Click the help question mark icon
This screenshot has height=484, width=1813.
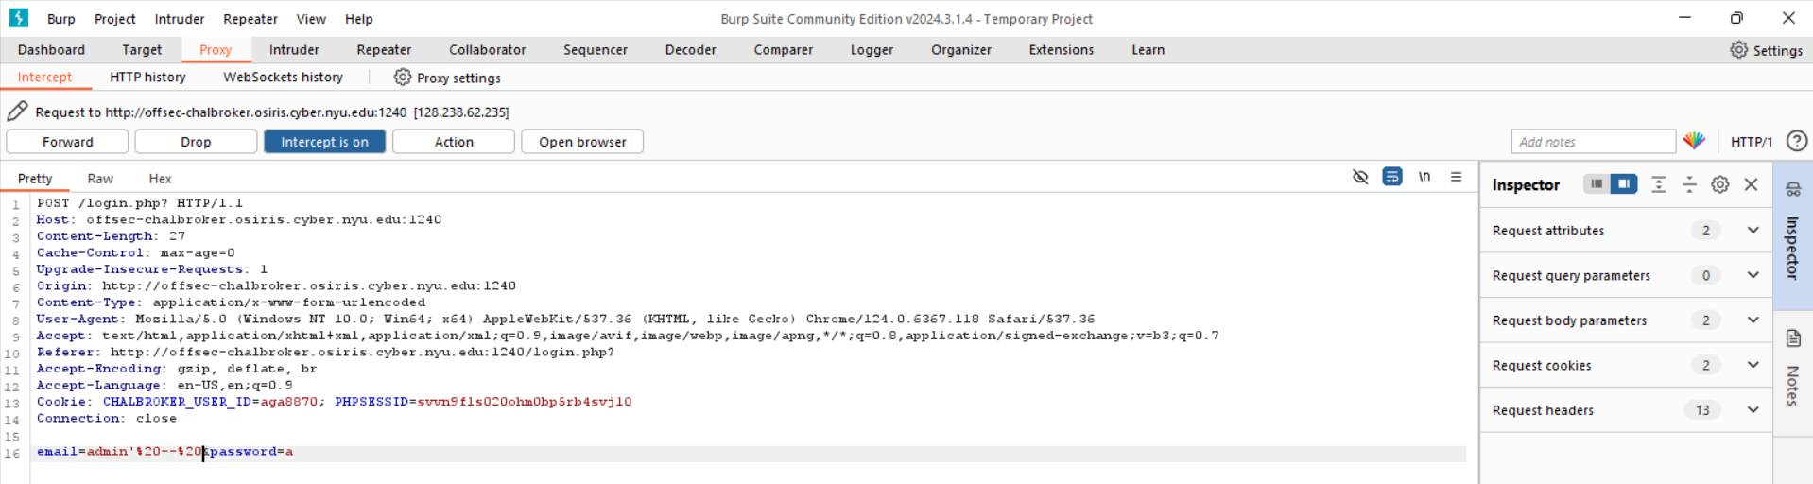(x=1796, y=141)
